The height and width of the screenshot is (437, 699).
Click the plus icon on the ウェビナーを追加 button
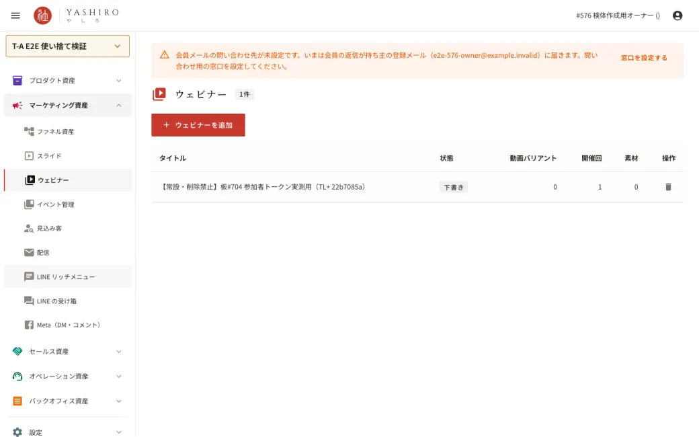click(x=166, y=125)
